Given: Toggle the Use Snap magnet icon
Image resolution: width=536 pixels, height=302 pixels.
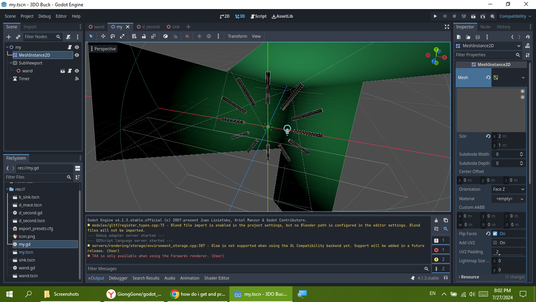Looking at the screenshot, I should point(175,36).
